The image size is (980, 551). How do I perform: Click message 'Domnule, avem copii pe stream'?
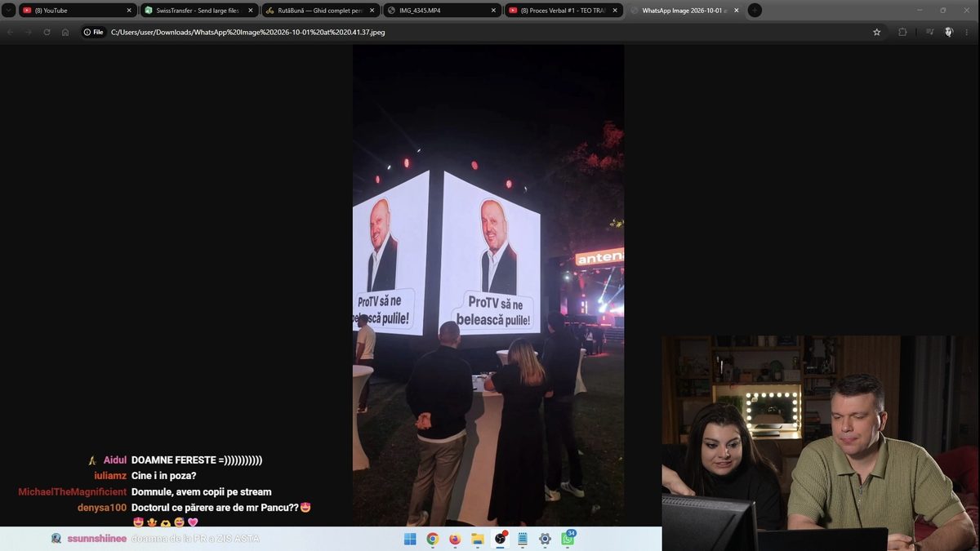[202, 492]
